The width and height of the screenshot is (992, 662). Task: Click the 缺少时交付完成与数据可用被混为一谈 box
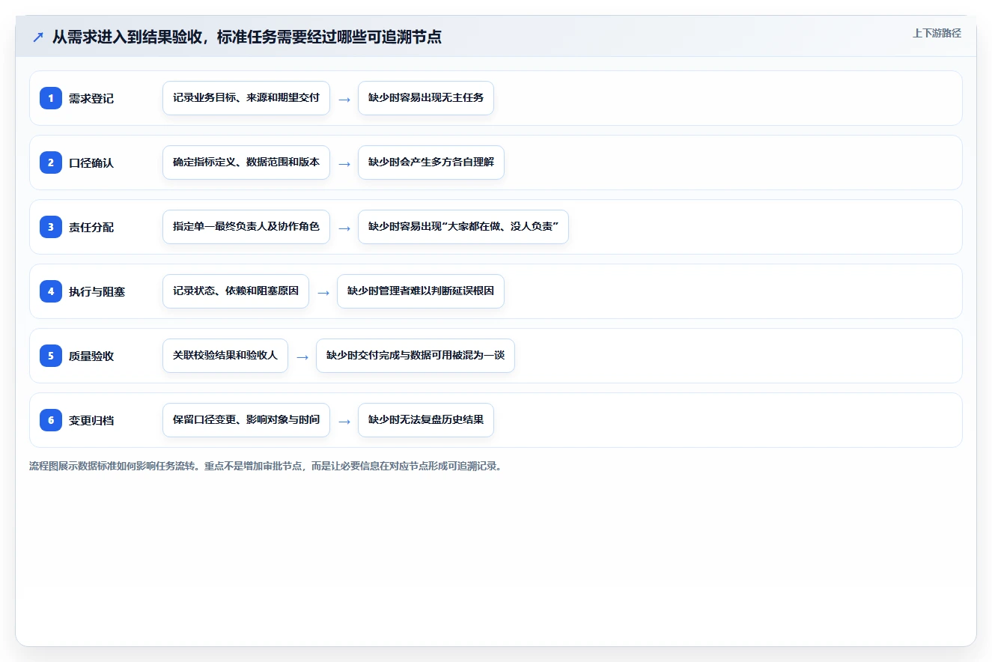pyautogui.click(x=416, y=356)
